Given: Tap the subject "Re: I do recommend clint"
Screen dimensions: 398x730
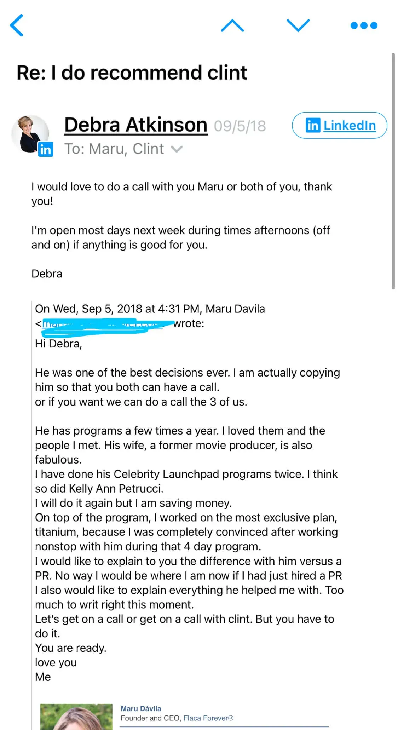Looking at the screenshot, I should click(x=132, y=73).
